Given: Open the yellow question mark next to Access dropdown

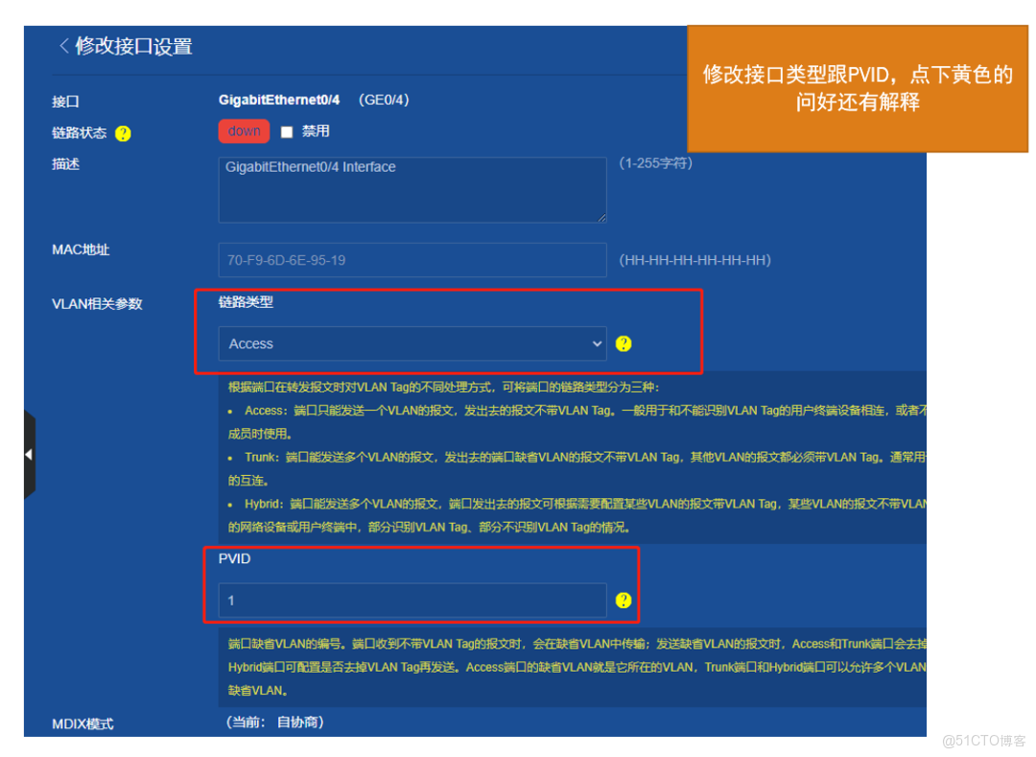Looking at the screenshot, I should pos(624,343).
